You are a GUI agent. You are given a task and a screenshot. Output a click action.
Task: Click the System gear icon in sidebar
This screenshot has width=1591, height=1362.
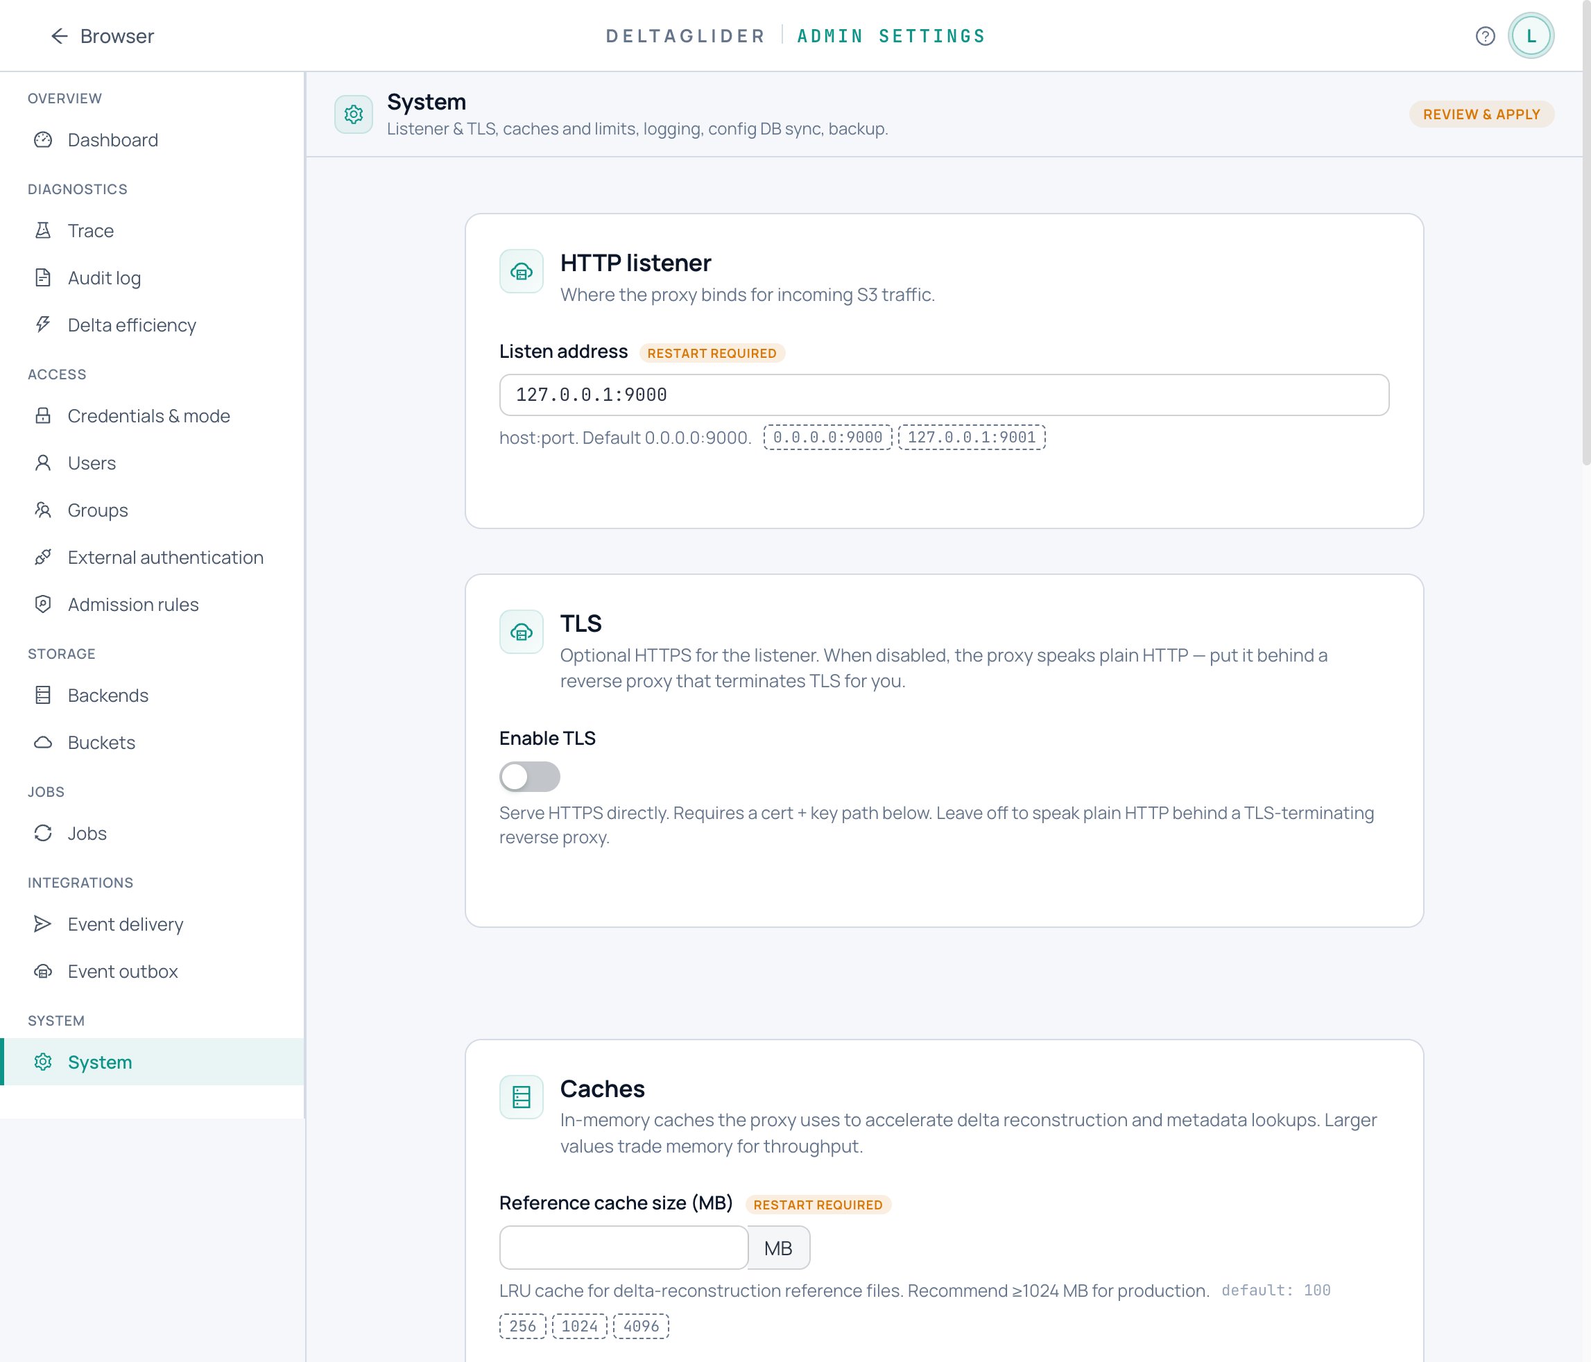(x=43, y=1062)
